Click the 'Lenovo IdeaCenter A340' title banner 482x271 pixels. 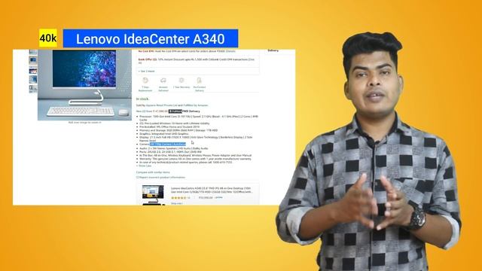(x=151, y=38)
